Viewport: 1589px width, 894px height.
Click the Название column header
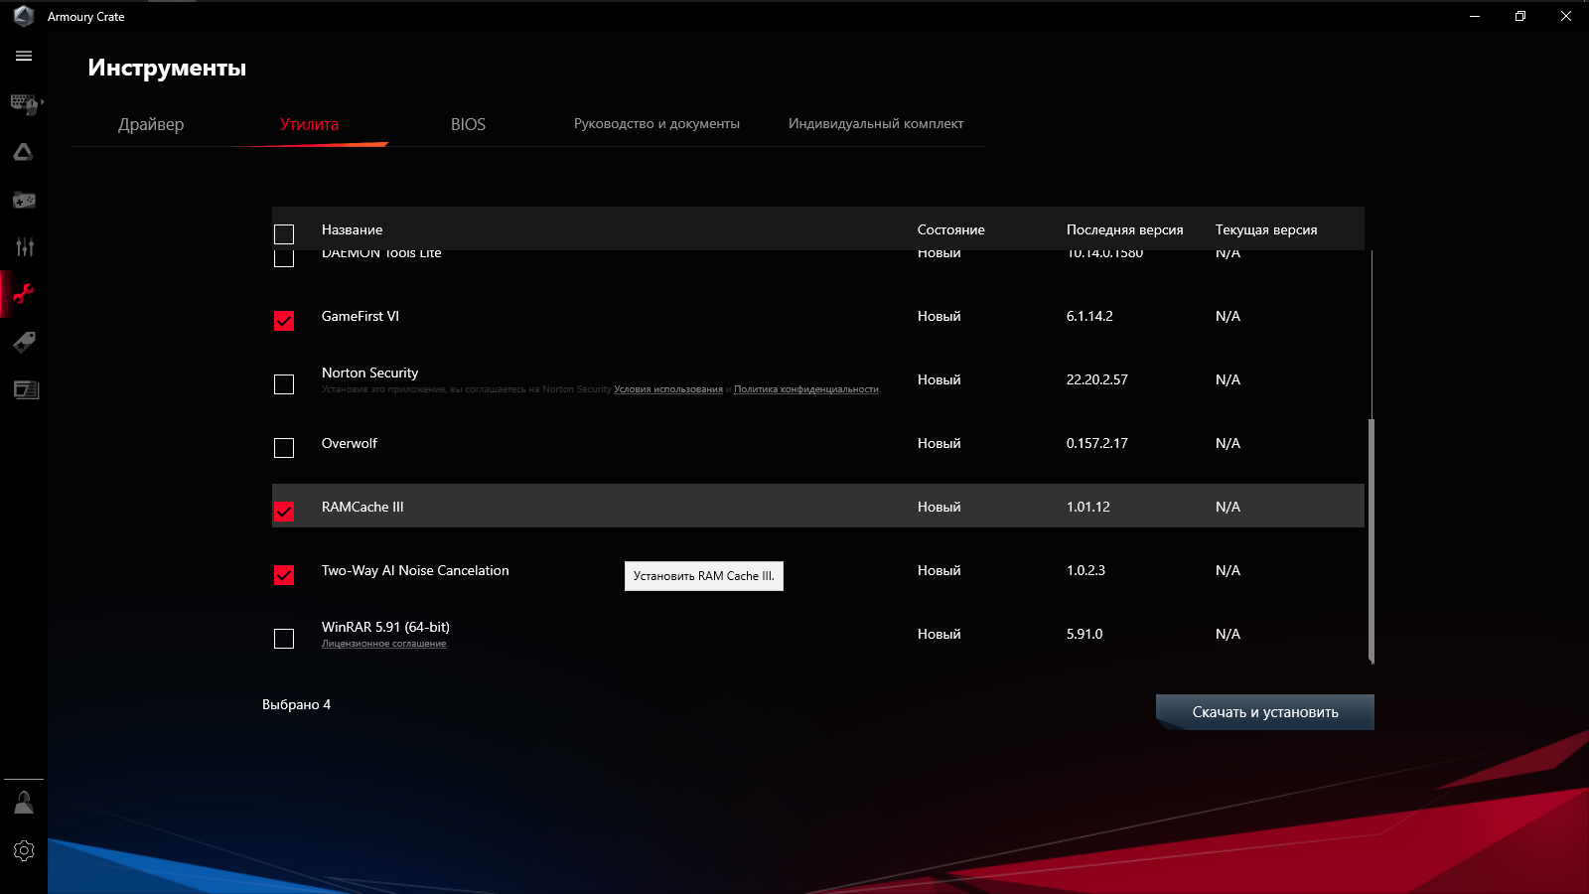pos(352,229)
